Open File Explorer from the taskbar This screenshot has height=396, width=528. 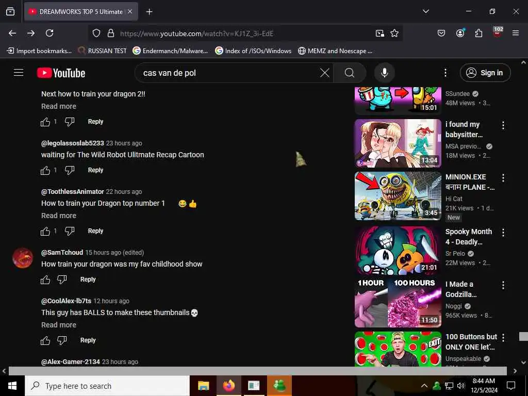203,386
